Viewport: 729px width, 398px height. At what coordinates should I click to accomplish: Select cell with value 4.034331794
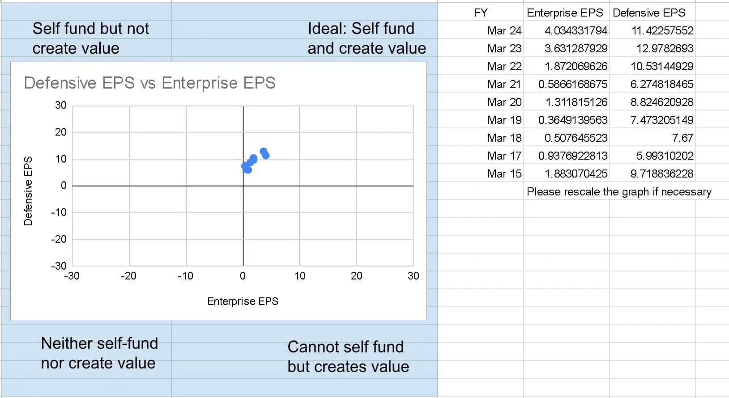point(566,30)
